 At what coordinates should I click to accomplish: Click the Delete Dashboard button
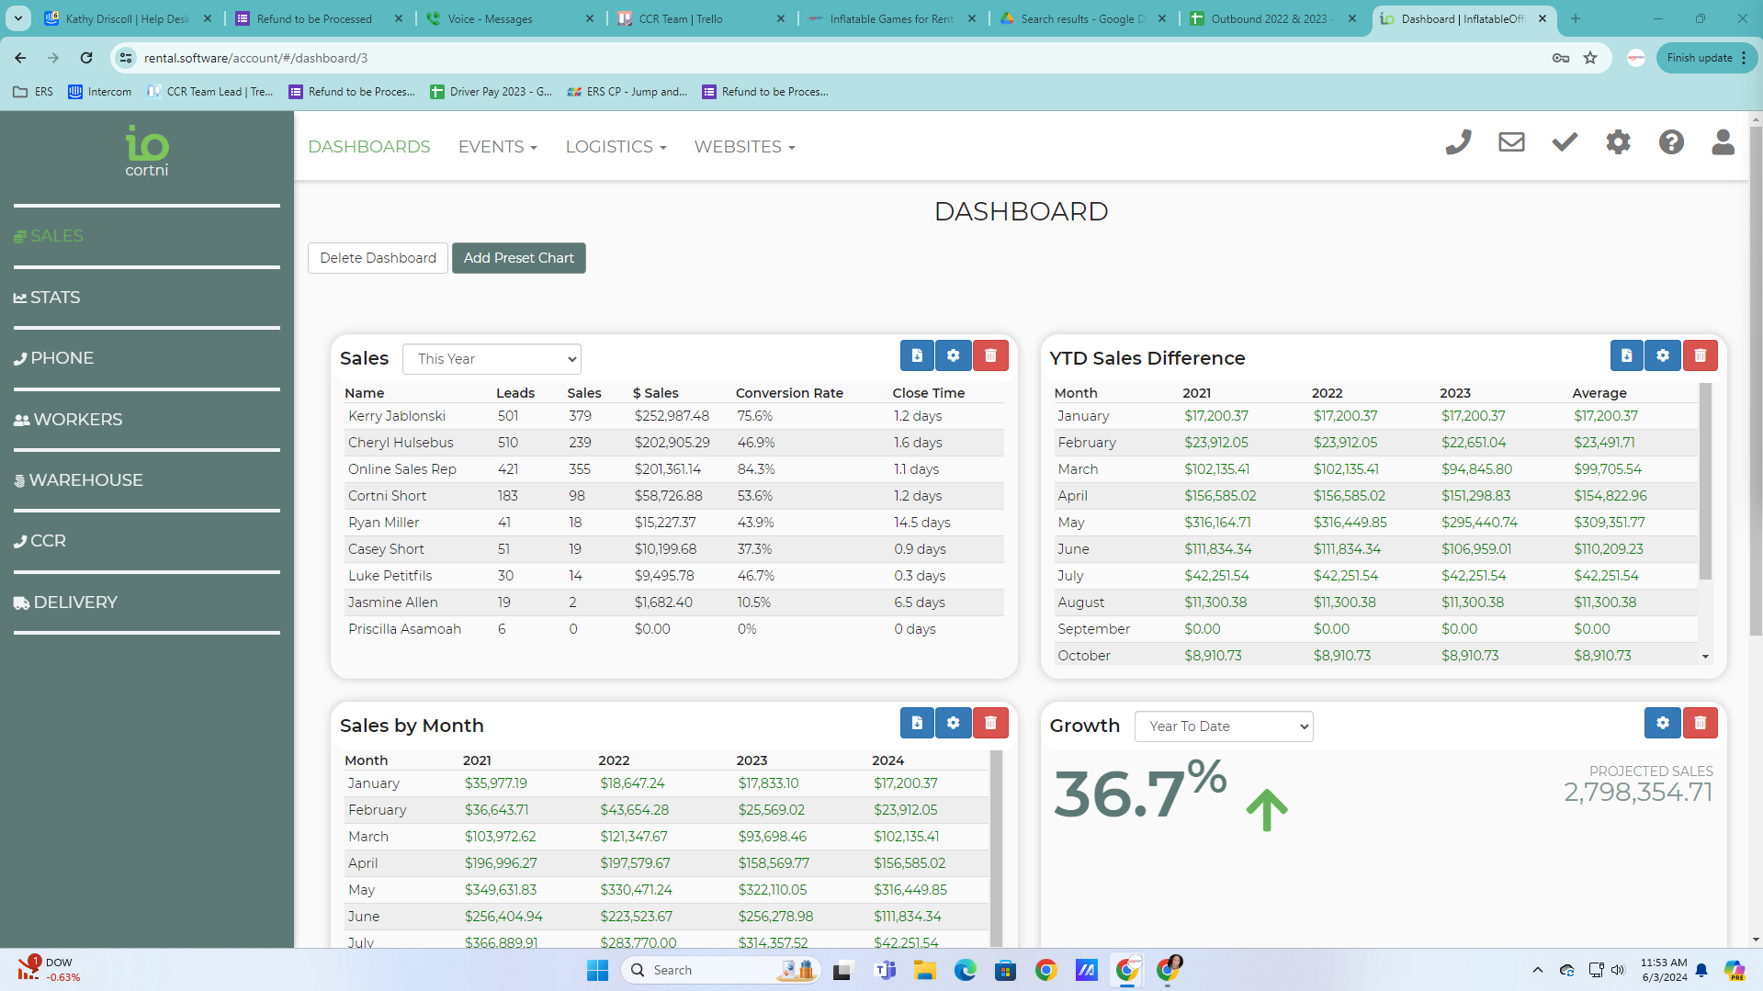[378, 258]
